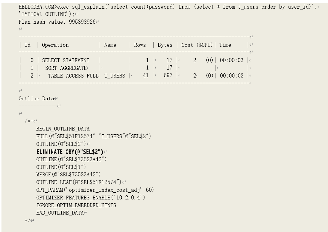Click the Bytes column header
The image size is (328, 232).
[165, 45]
